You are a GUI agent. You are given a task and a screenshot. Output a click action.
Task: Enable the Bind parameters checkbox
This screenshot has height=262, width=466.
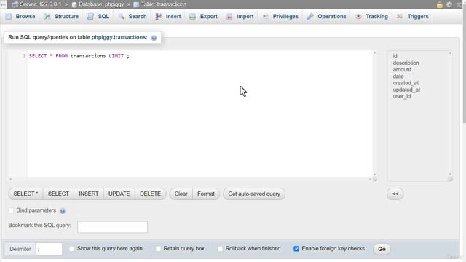point(12,210)
